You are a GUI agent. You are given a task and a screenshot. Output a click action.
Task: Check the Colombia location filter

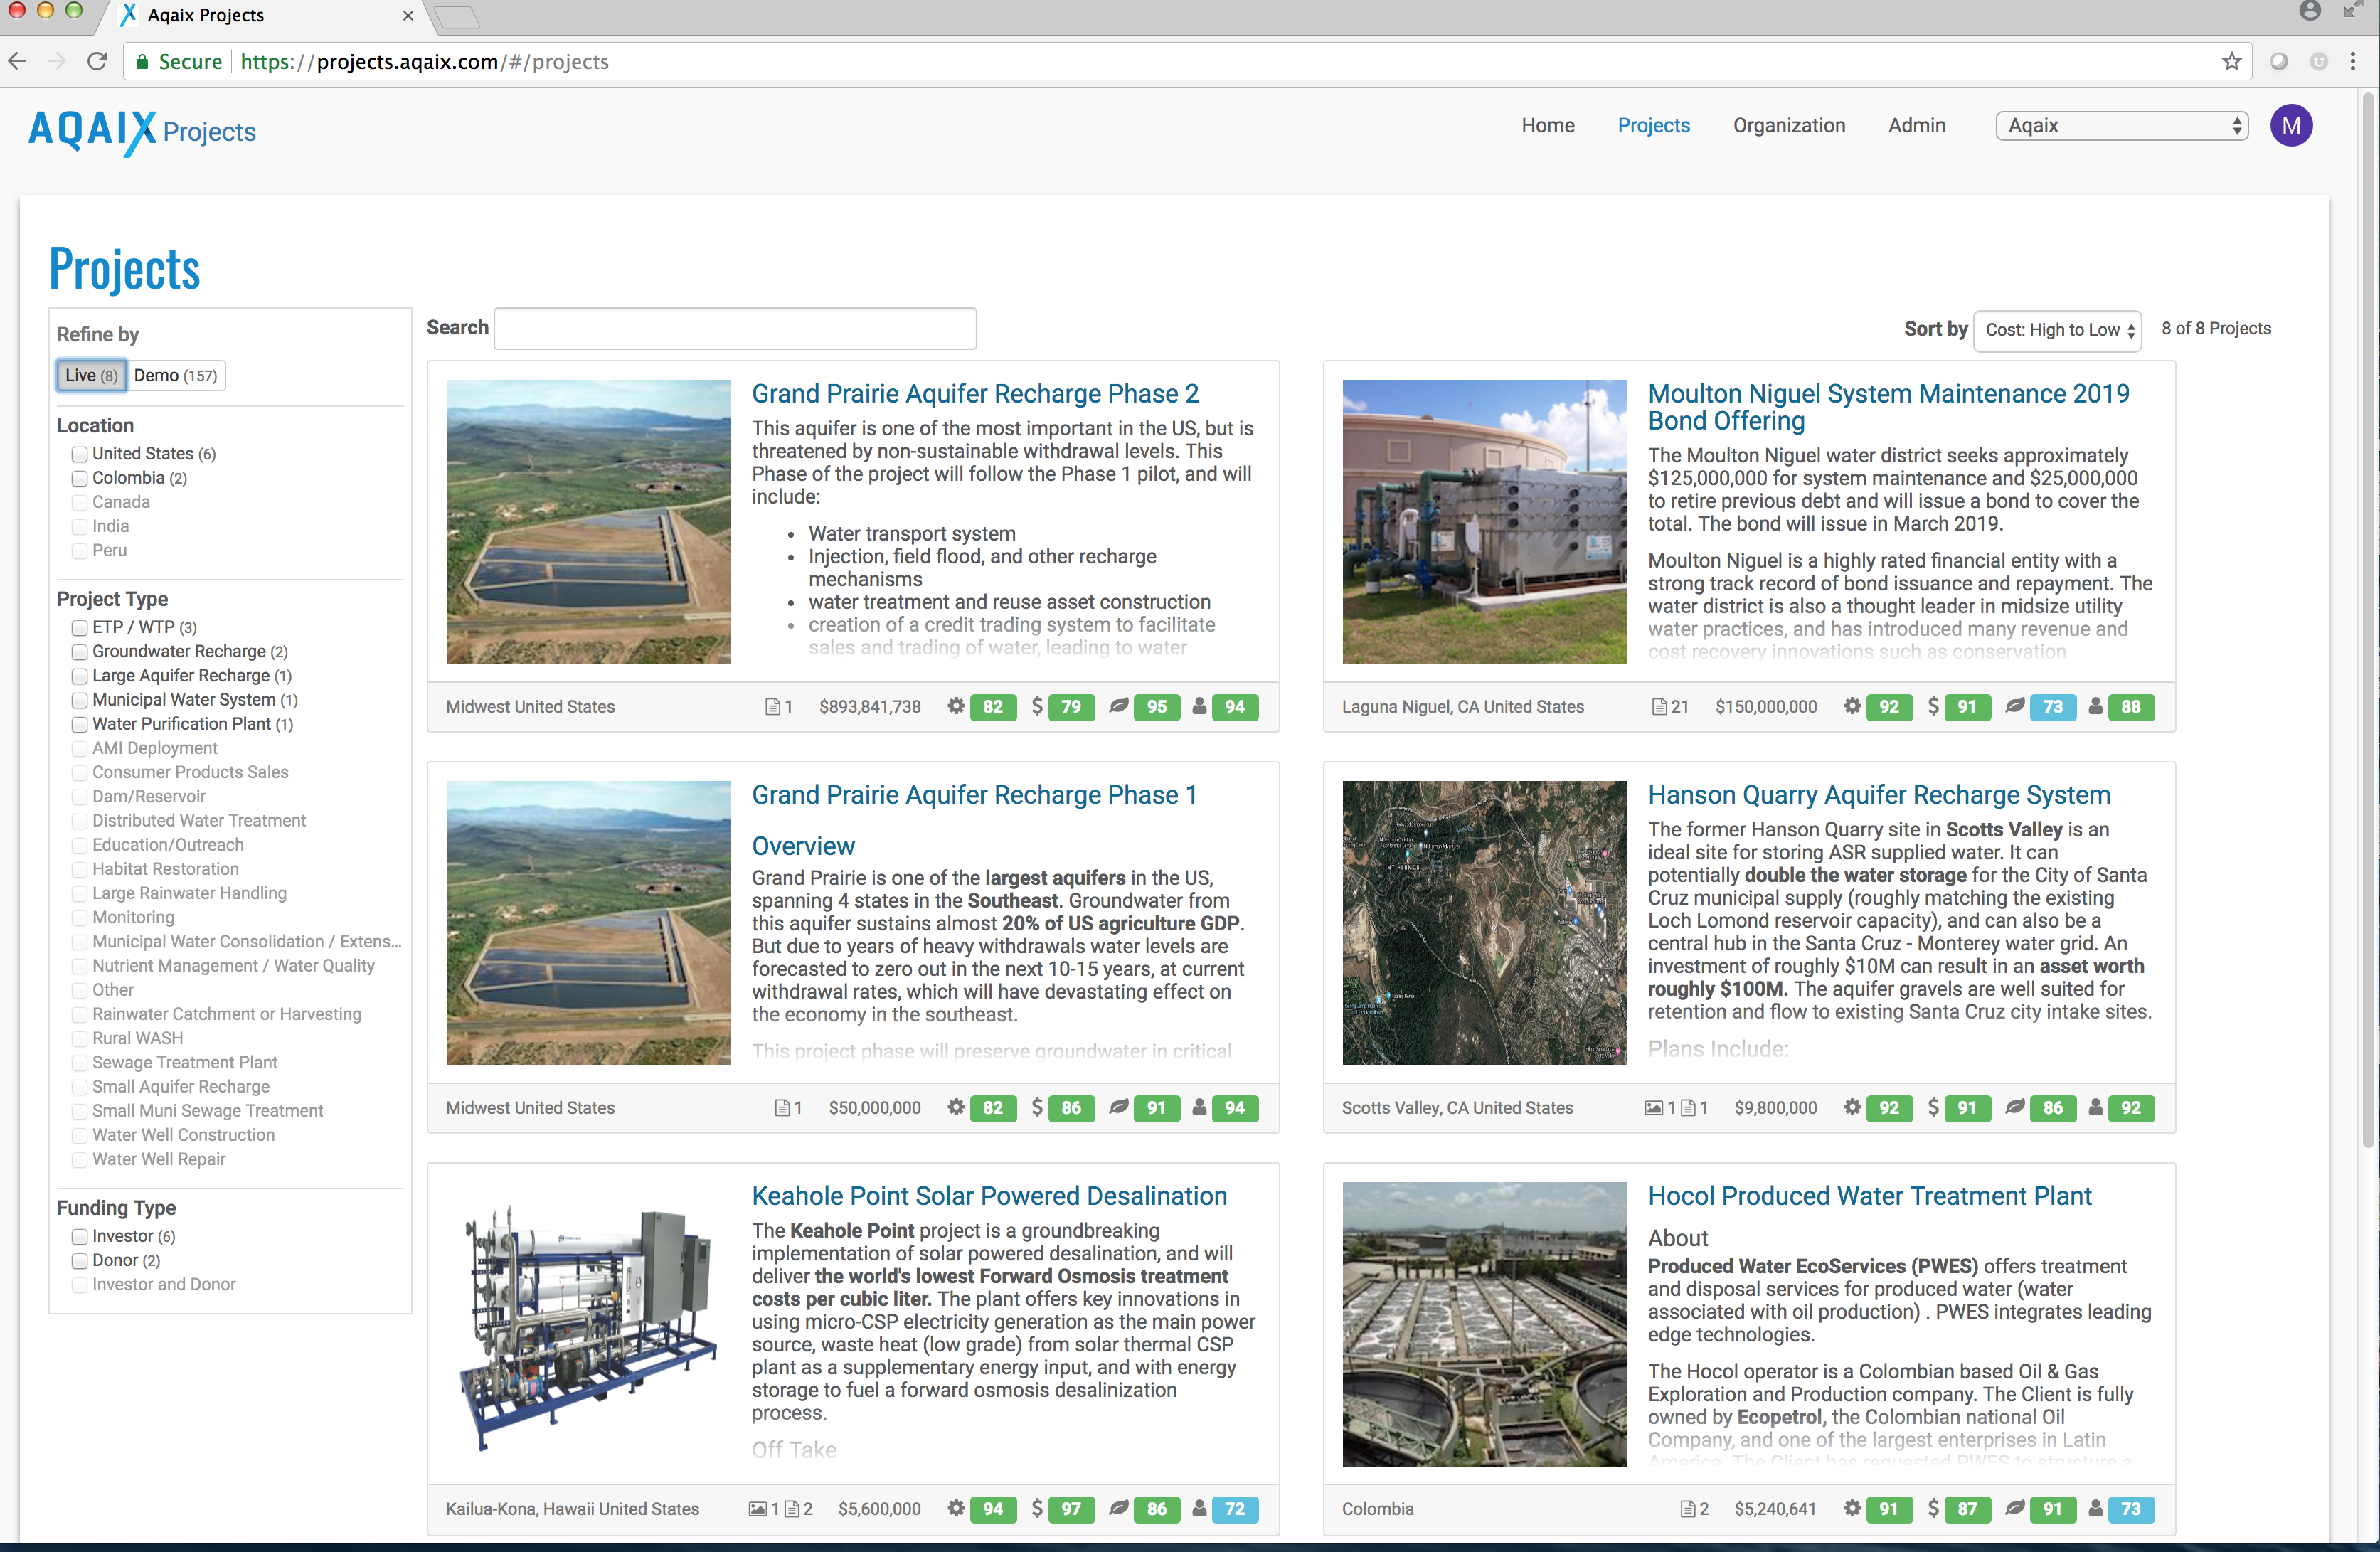coord(80,478)
